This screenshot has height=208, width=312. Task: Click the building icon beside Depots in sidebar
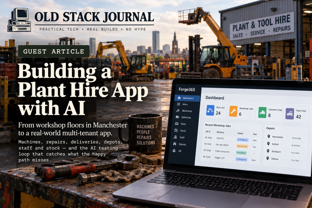click(175, 144)
